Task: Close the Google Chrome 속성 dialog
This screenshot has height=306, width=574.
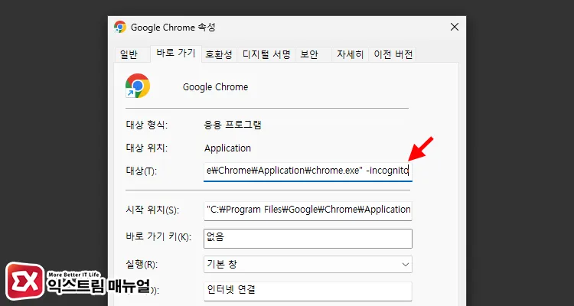Action: (x=455, y=27)
